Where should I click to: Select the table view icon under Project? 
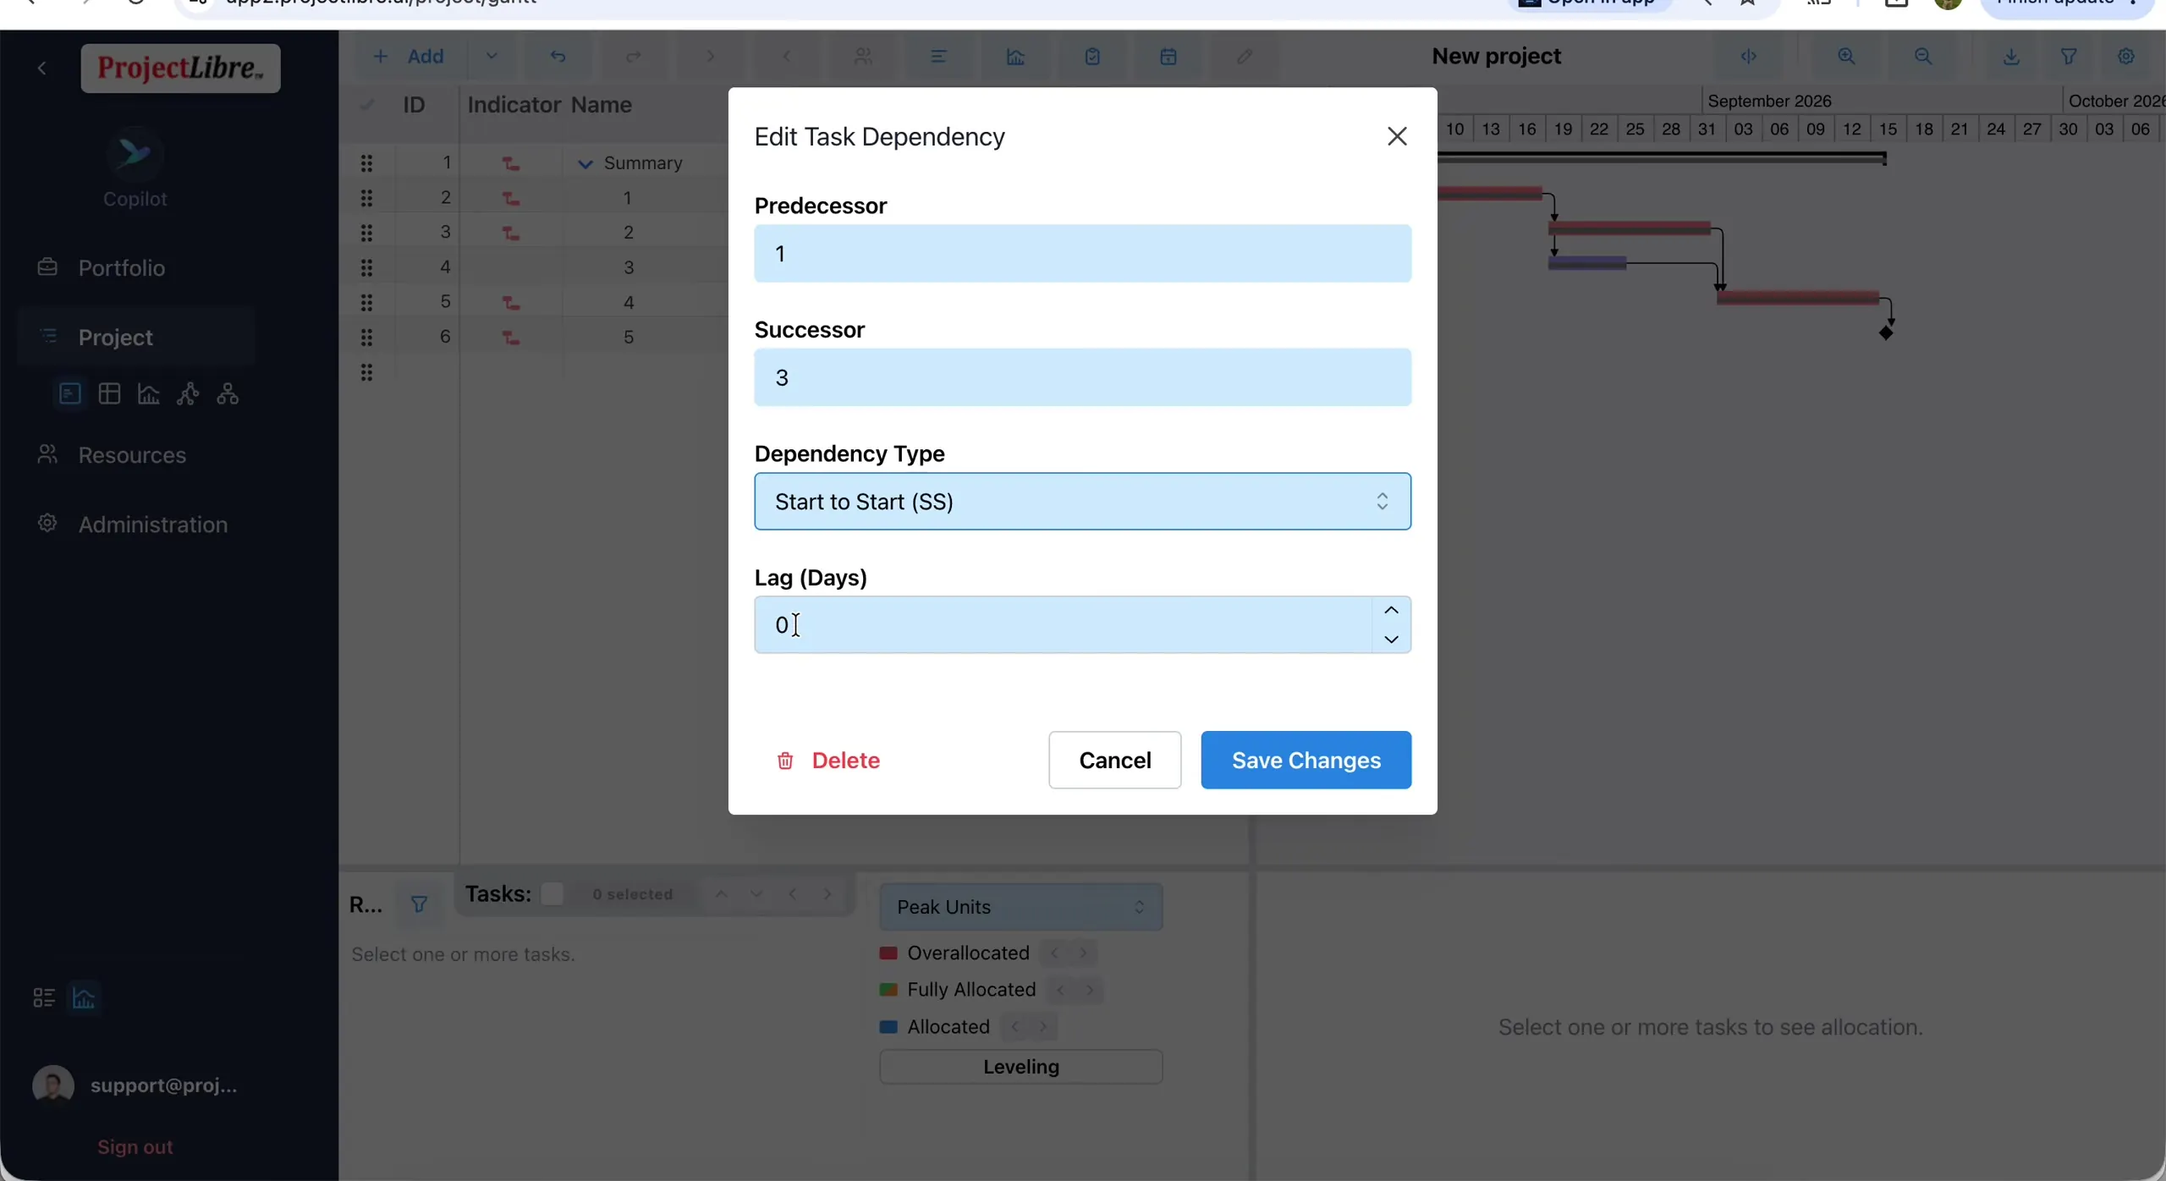[x=109, y=394]
